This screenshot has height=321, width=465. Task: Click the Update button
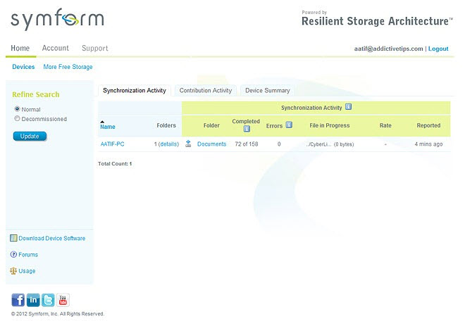click(30, 136)
